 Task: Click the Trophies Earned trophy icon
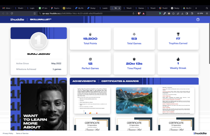tap(178, 34)
